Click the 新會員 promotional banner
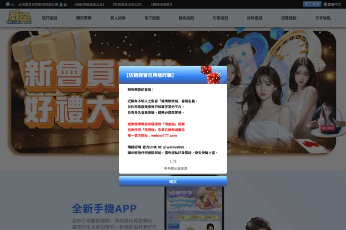The height and width of the screenshot is (230, 346). [x=66, y=92]
